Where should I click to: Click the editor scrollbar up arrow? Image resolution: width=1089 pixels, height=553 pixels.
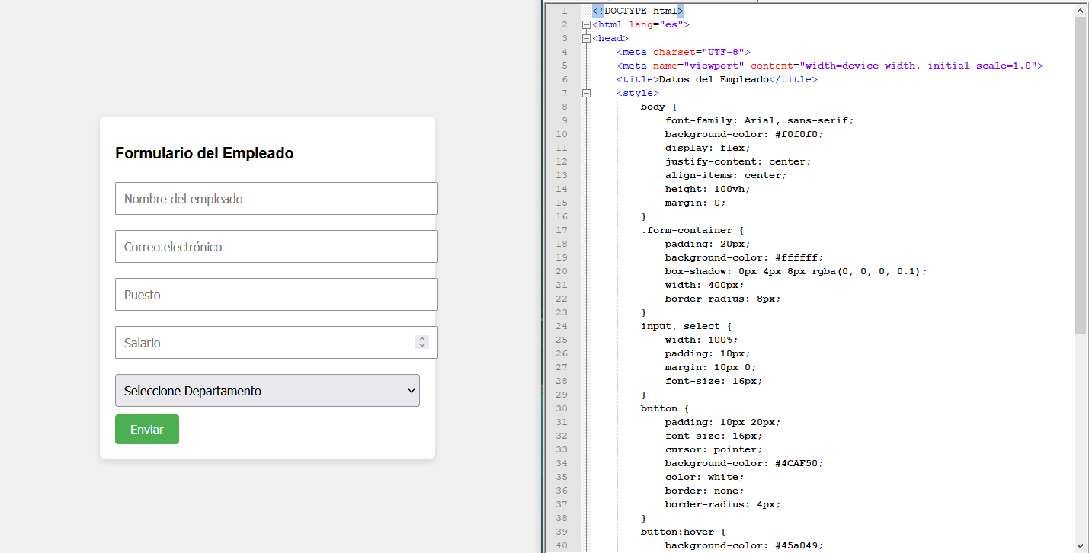click(x=1081, y=11)
